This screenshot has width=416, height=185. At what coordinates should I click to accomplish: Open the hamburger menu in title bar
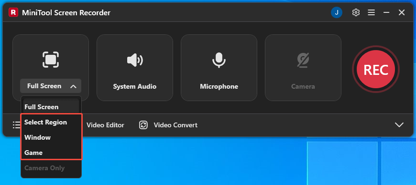click(371, 12)
